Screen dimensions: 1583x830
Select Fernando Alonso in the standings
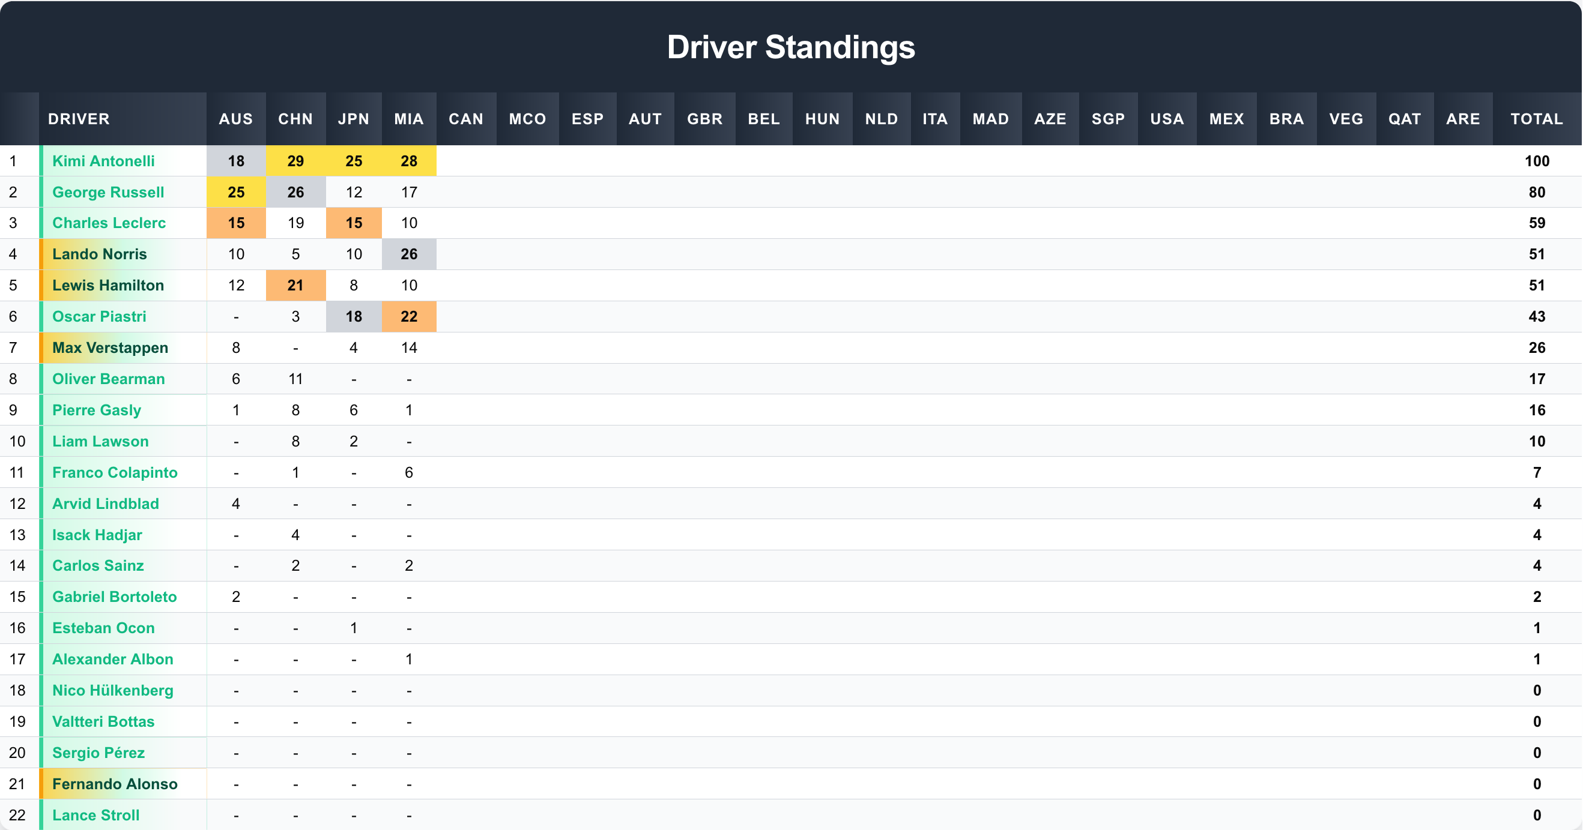[x=115, y=784]
